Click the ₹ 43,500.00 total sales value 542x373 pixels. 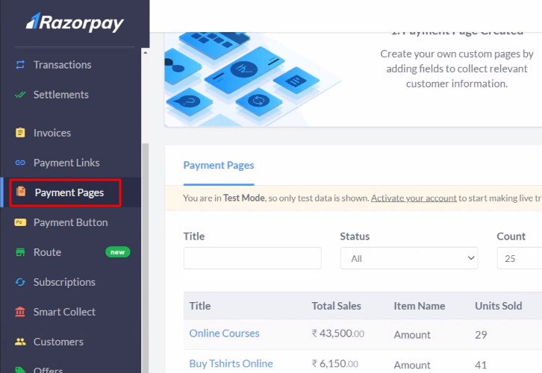click(338, 333)
